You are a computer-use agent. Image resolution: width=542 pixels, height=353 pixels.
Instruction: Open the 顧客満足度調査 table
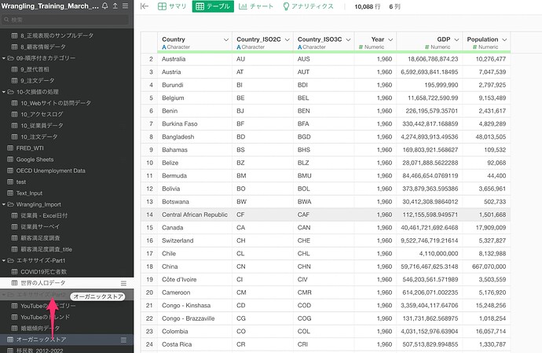point(40,238)
